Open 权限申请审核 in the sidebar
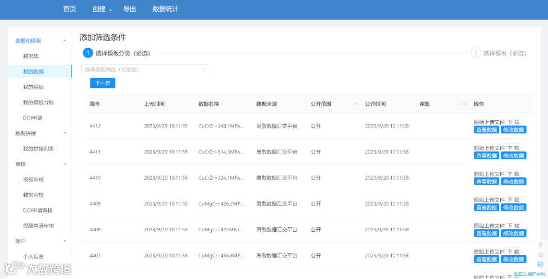Image resolution: width=548 pixels, height=279 pixels. [39, 226]
